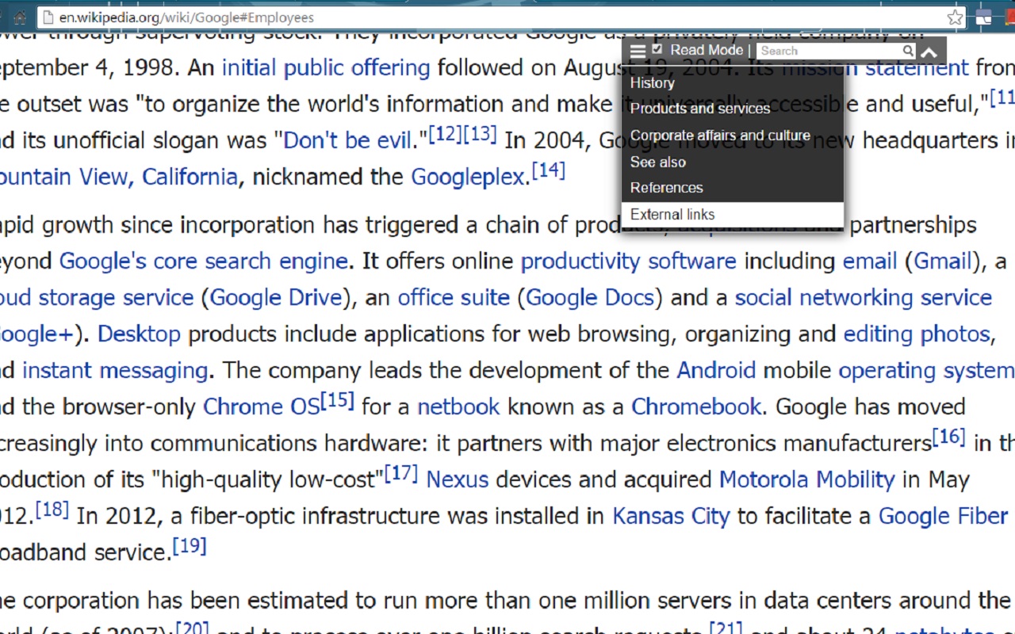1015x634 pixels.
Task: Go to the browser home icon
Action: click(x=20, y=17)
